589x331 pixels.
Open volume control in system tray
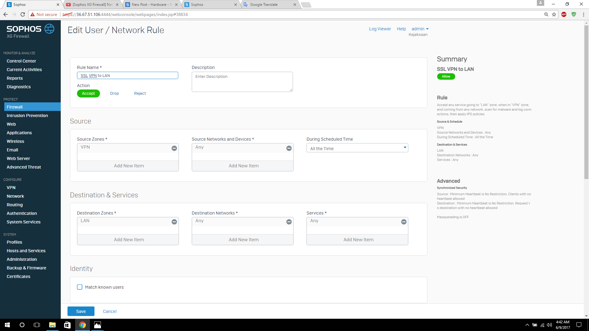coord(549,325)
